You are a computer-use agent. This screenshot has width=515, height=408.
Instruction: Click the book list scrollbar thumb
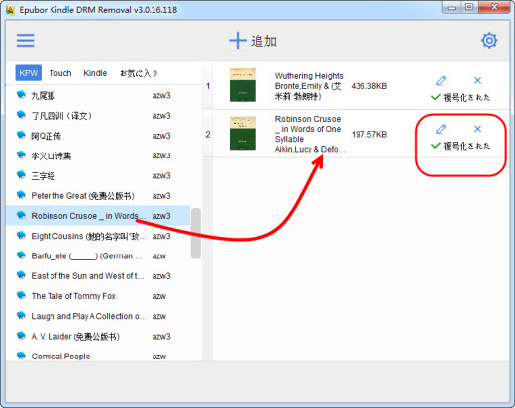pyautogui.click(x=196, y=234)
